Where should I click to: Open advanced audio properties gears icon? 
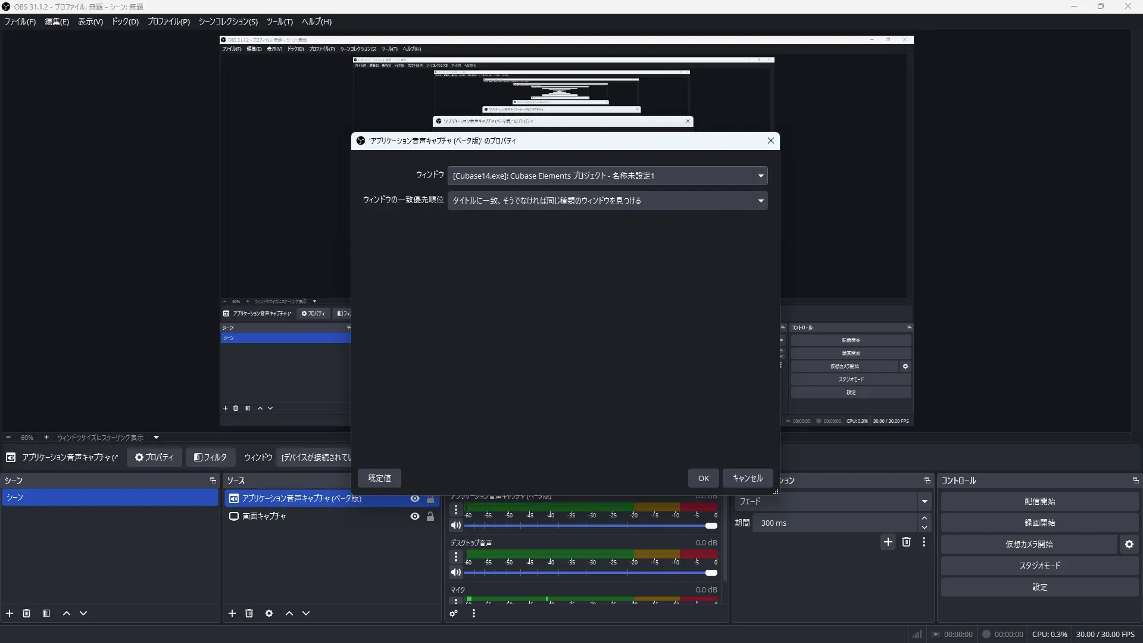[x=454, y=613]
